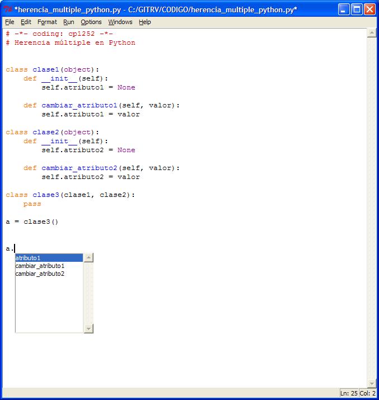Open the File menu
Viewport: 379px width, 400px height.
coord(10,22)
